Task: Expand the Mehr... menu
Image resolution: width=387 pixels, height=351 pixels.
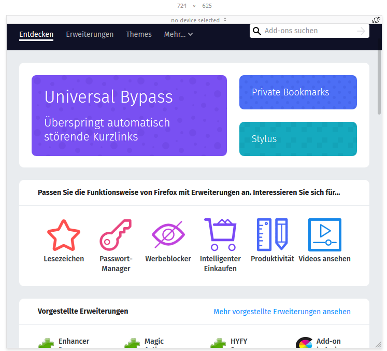Action: [x=178, y=34]
